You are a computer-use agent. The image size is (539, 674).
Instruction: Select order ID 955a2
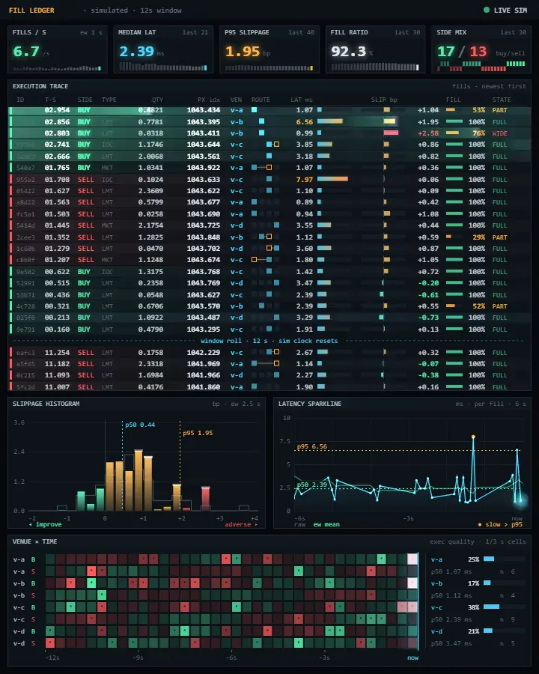[x=25, y=179]
